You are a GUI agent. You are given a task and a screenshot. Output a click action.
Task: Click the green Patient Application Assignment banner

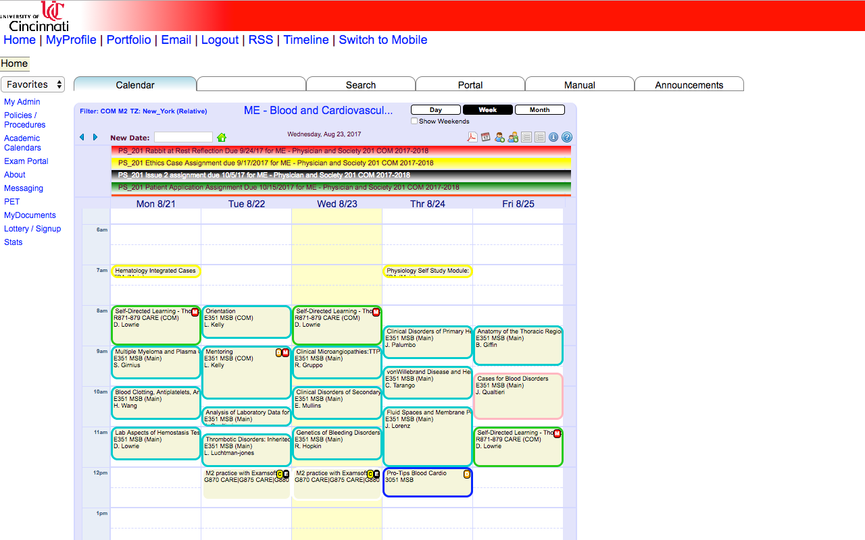coord(341,188)
